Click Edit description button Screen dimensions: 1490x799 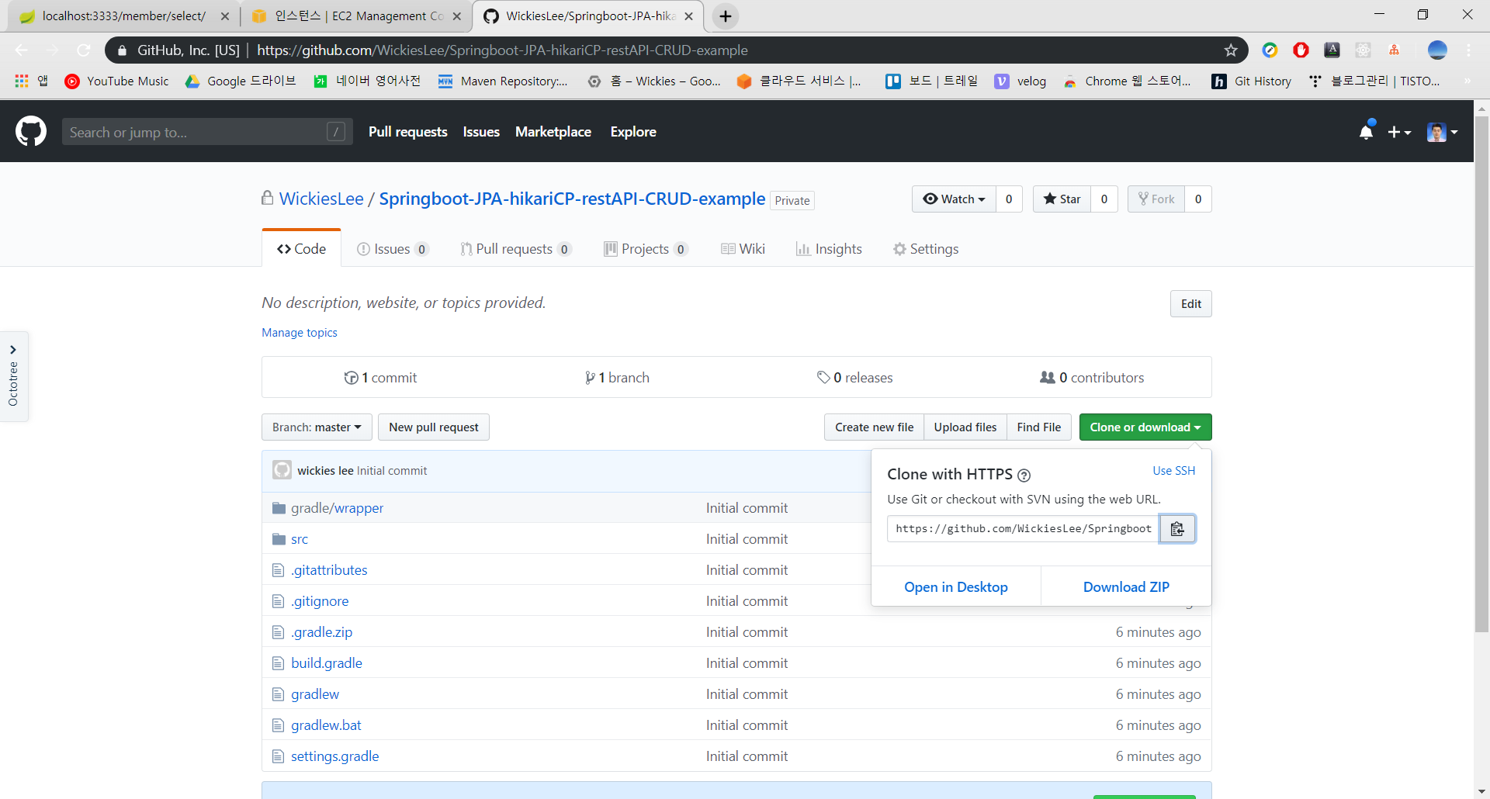coord(1190,304)
